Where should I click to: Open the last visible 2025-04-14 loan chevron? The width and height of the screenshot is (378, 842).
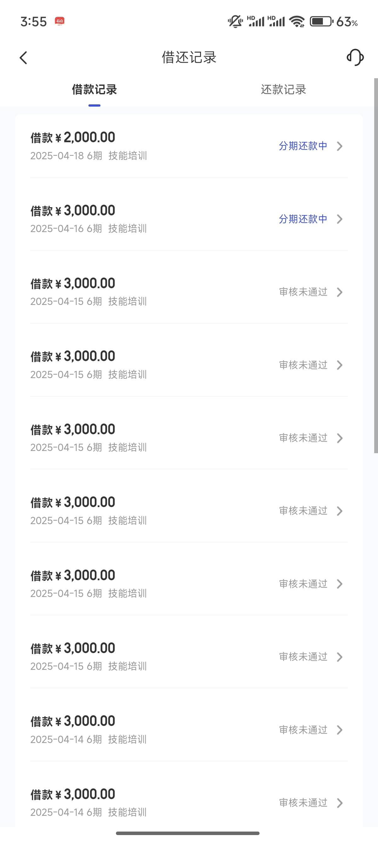(x=340, y=803)
